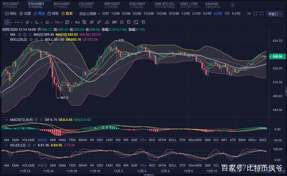Open the 高级 advanced menu
The width and height of the screenshot is (287, 176).
tap(53, 13)
